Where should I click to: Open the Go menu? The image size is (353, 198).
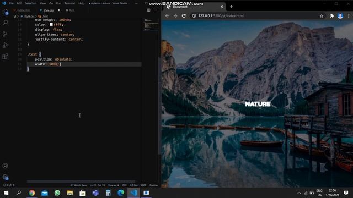tap(51, 3)
